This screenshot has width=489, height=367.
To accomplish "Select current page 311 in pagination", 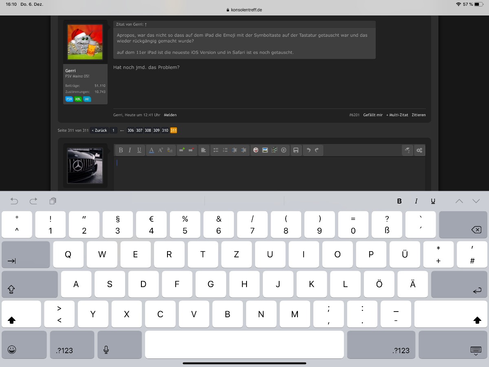I will [x=174, y=130].
